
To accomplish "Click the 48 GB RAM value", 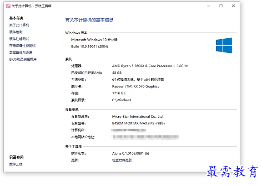I will pyautogui.click(x=117, y=72).
